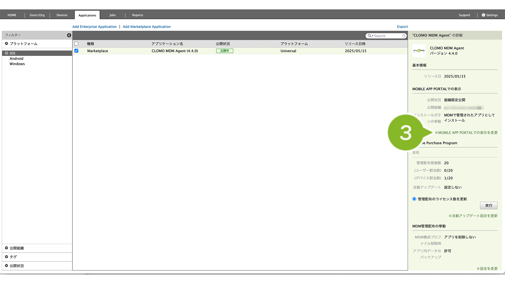Select 管理配布のライセンス数を更新 radio button
The image size is (505, 284).
[x=414, y=199]
